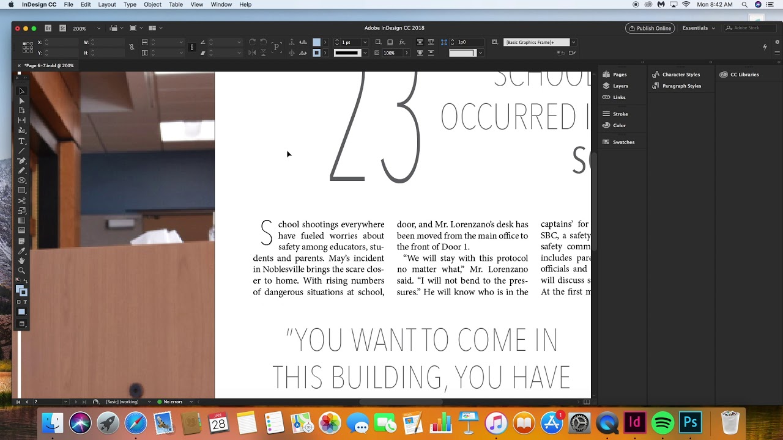Select the Page tool

[21, 111]
